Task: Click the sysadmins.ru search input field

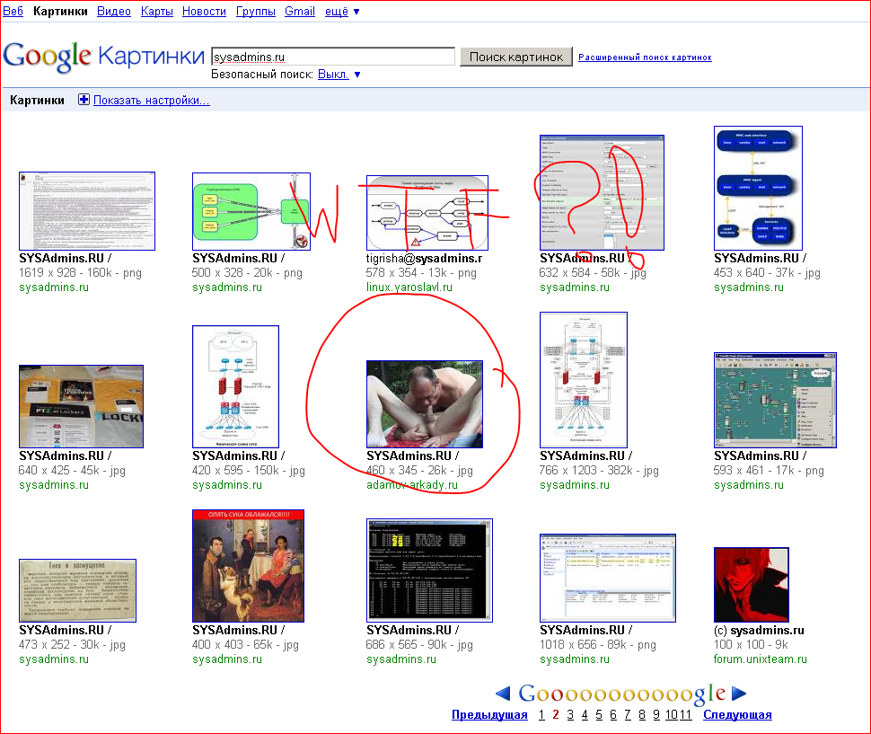Action: tap(333, 57)
